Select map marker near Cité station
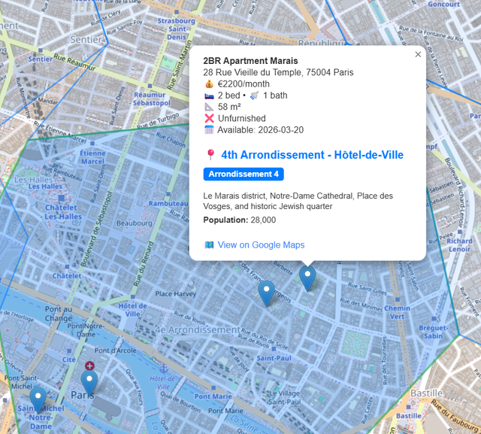This screenshot has height=434, width=481. click(89, 383)
